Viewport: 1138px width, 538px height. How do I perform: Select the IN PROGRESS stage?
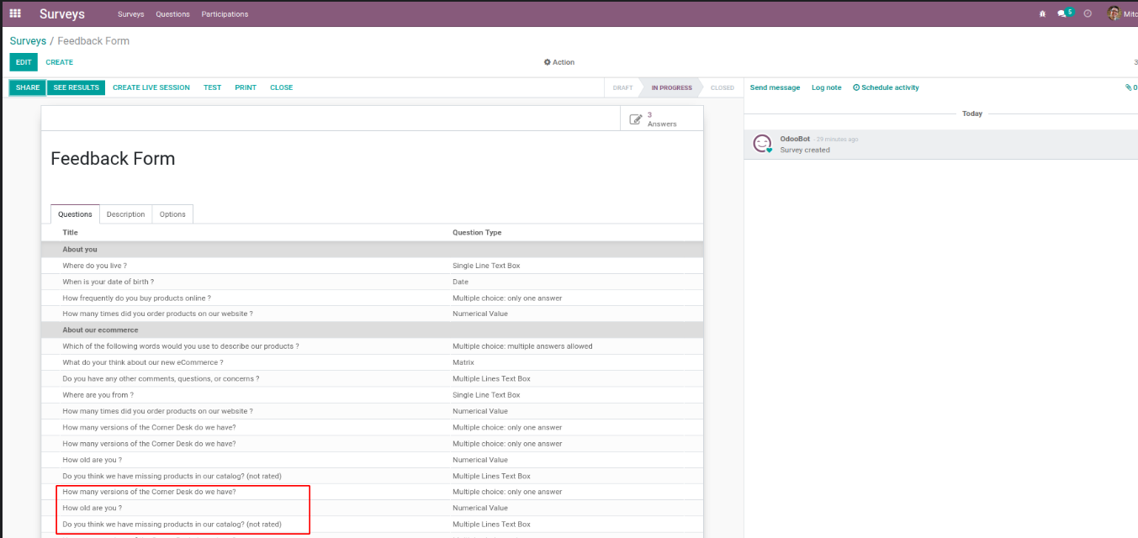671,87
